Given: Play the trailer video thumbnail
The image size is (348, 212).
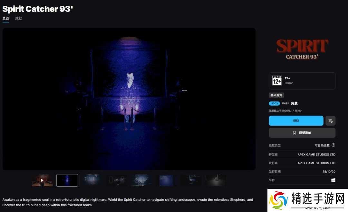Looking at the screenshot, I should click(42, 180).
